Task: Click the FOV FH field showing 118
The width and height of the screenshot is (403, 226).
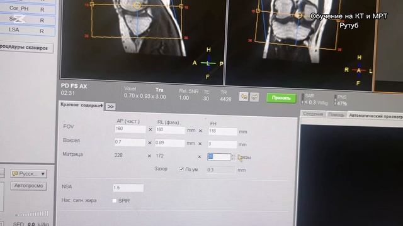Action: point(222,131)
